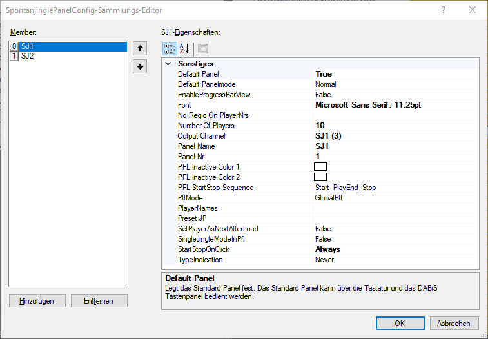Viewport: 488px width, 339px height.
Task: Open the dialog help question mark
Action: tap(444, 10)
